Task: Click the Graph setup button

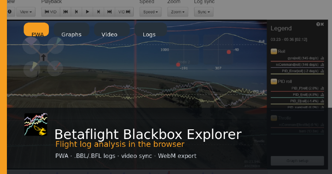Action: point(297,161)
